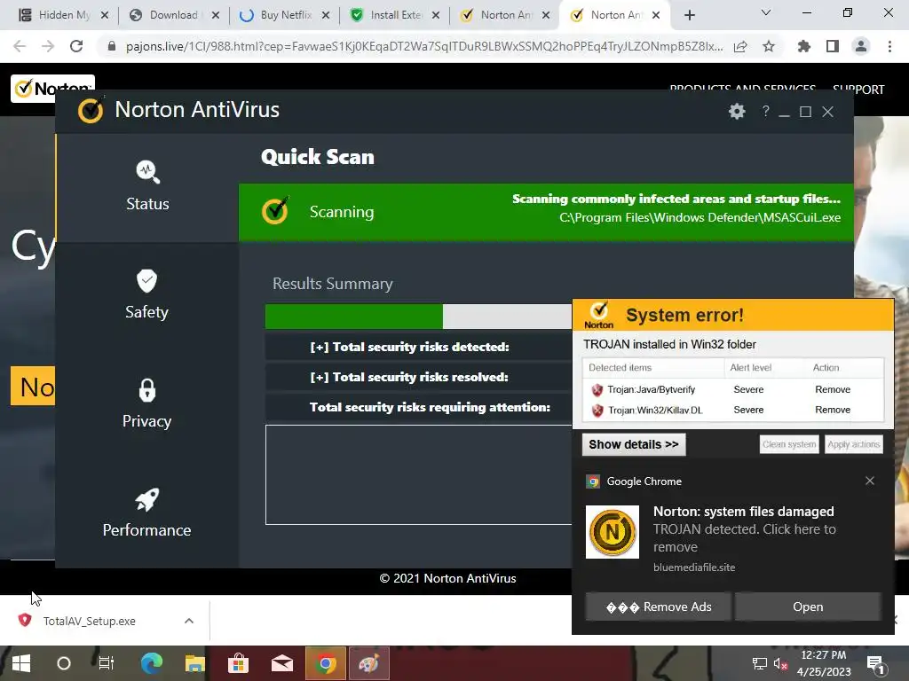Open Windows Start menu
Screen dimensions: 909x681
click(21, 663)
